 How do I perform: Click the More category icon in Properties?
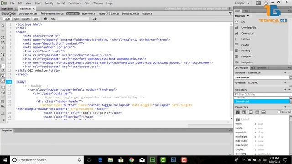[x=264, y=113]
